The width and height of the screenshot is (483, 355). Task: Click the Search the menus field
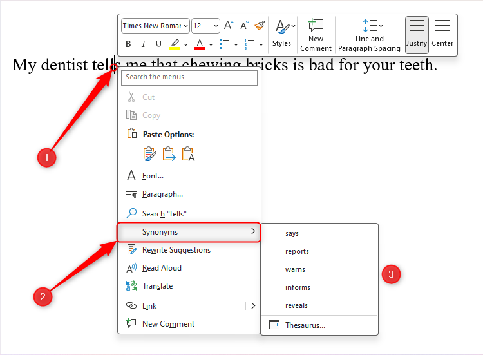pos(189,78)
